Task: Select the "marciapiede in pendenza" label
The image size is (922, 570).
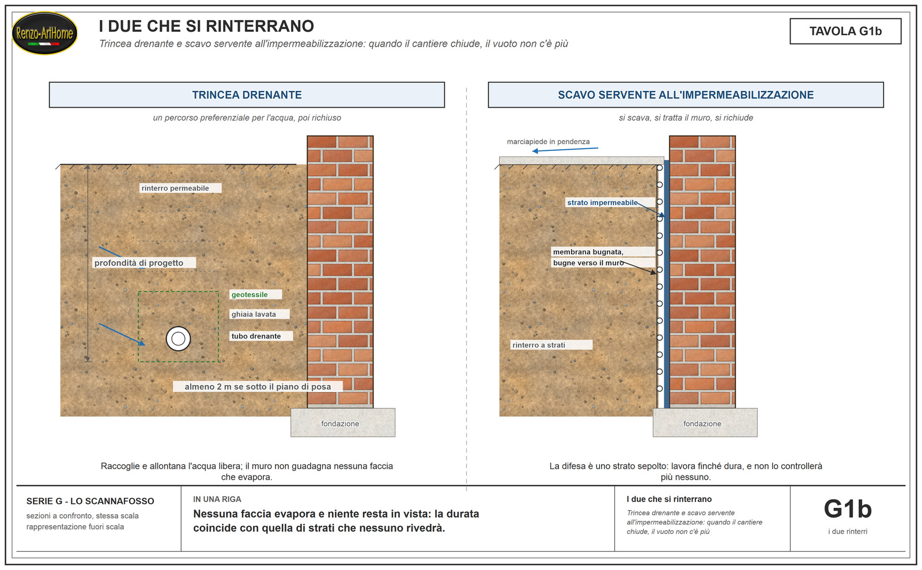Action: (x=548, y=142)
